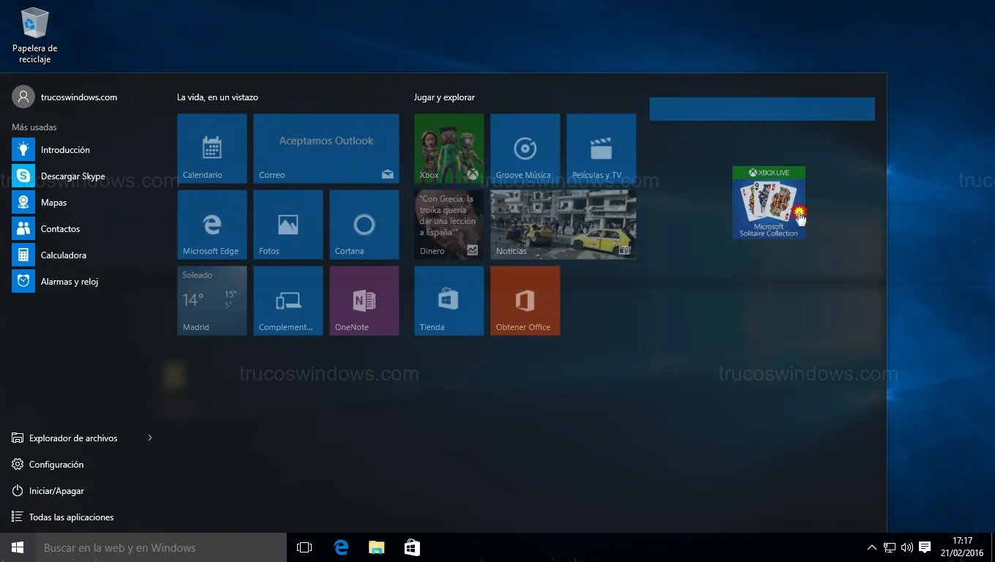The height and width of the screenshot is (562, 995).
Task: Open the Xbox tile
Action: point(448,148)
